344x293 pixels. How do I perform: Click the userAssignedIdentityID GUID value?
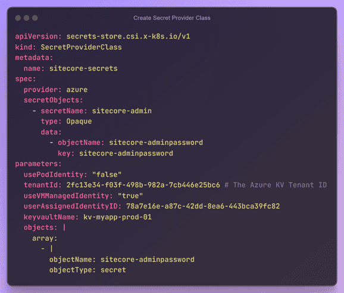pyautogui.click(x=203, y=206)
